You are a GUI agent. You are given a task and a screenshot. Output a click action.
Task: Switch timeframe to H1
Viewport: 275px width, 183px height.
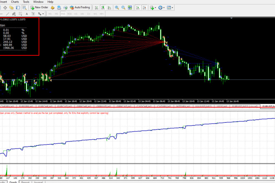point(76,14)
